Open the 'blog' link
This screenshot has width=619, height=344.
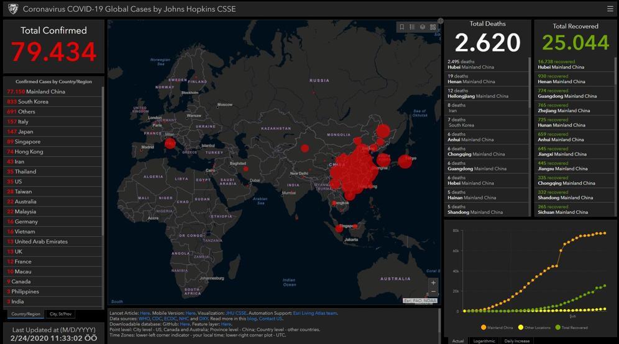252,319
